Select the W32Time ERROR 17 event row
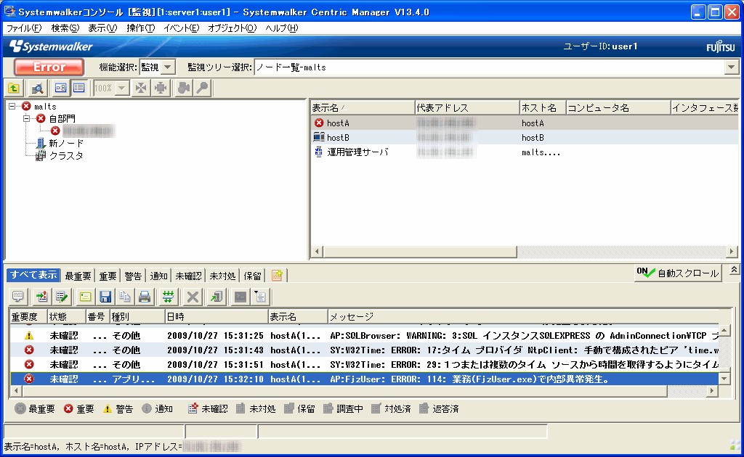The height and width of the screenshot is (457, 744). pos(365,350)
